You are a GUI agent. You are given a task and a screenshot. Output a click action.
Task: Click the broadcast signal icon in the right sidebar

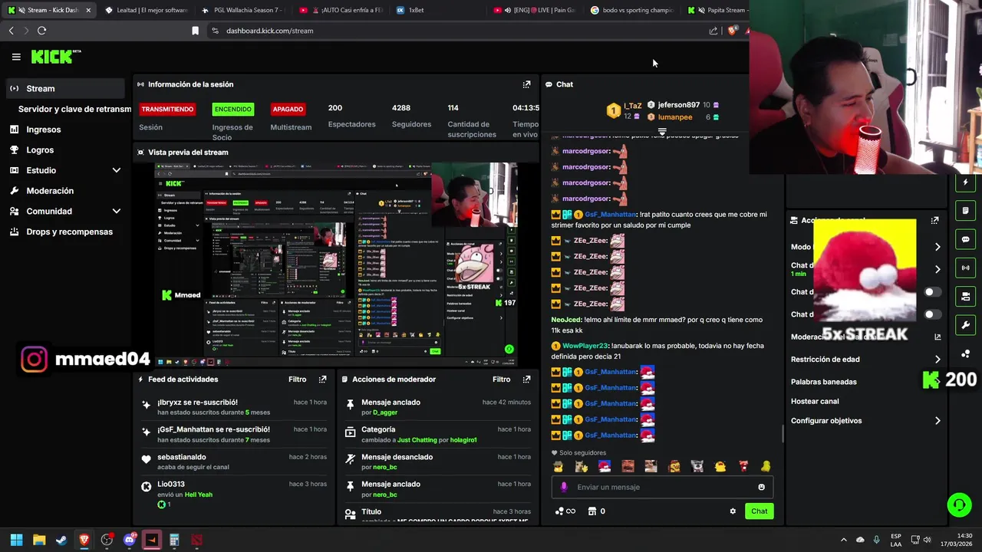(965, 268)
